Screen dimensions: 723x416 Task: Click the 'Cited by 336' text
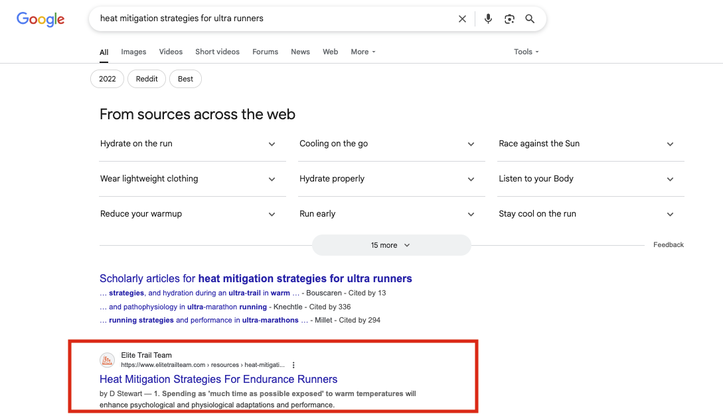pos(330,307)
